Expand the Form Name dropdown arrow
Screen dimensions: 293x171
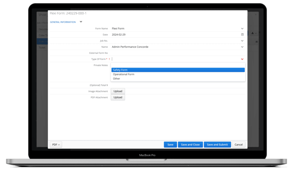(242, 29)
